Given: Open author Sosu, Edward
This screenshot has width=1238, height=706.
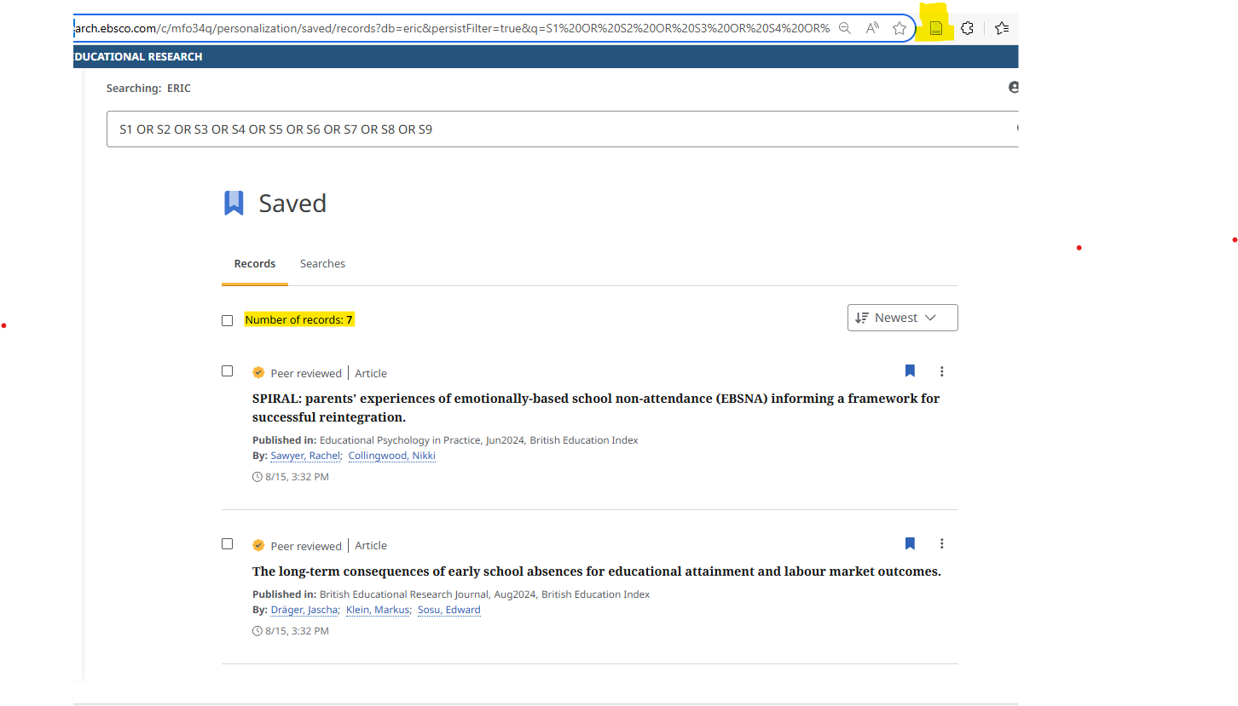Looking at the screenshot, I should [449, 610].
